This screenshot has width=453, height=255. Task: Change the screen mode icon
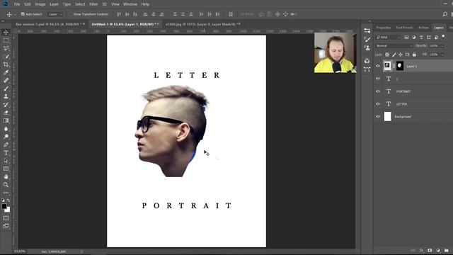(6, 226)
